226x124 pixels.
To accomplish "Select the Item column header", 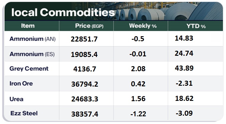I will point(28,26).
